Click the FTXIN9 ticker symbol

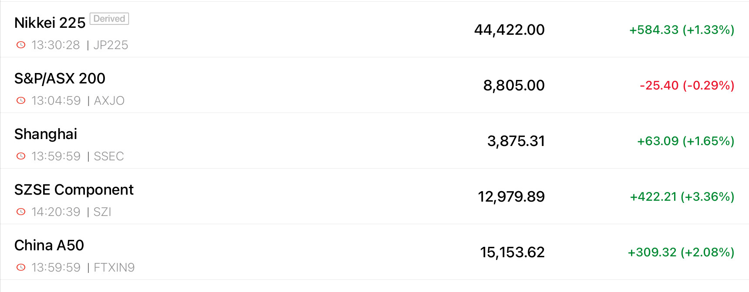click(x=114, y=267)
